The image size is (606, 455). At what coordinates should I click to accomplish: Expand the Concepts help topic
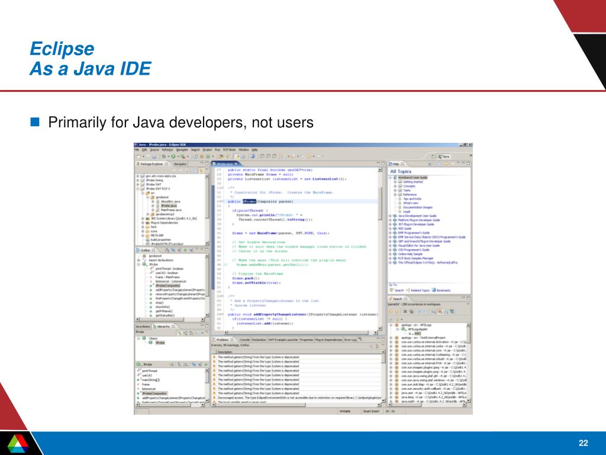point(395,185)
